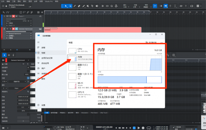Screen dimensions: 206x130
Task: Open the Track 1.1 layer dropdown
Action: point(19,25)
